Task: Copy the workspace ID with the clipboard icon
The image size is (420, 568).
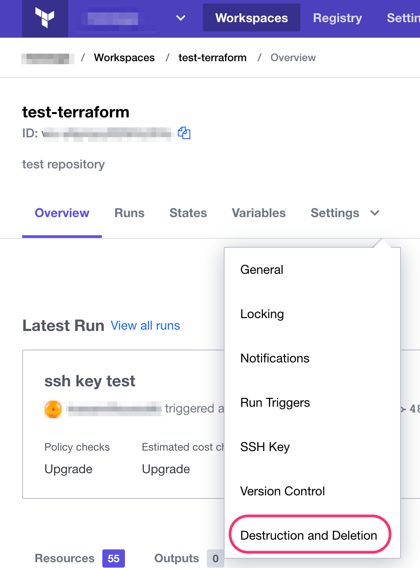Action: 184,133
